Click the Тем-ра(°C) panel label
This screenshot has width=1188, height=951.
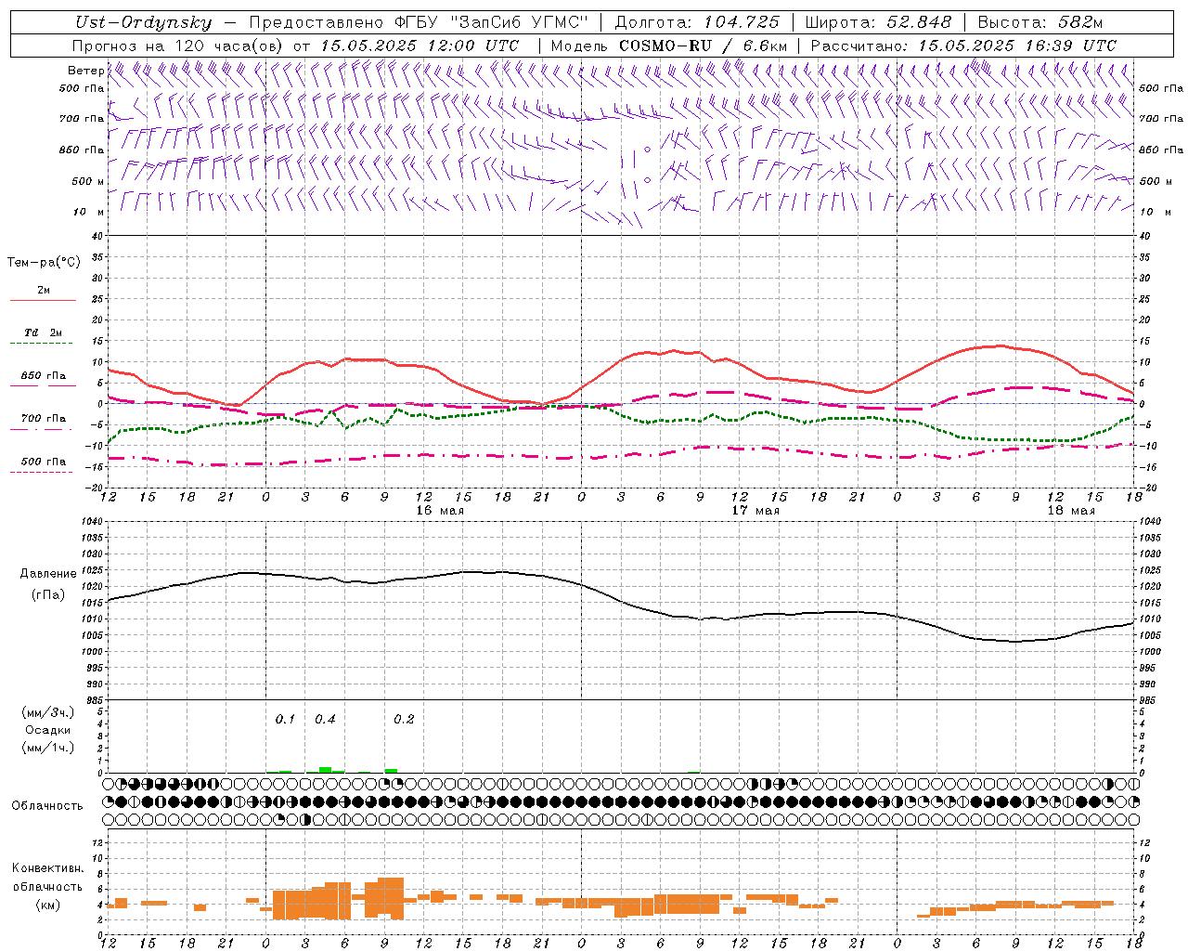tap(44, 263)
